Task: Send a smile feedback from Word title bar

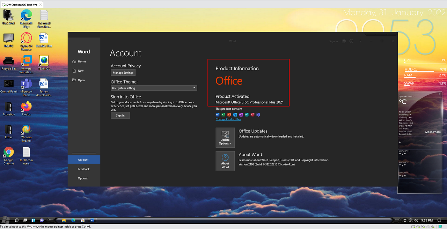Action: click(x=344, y=41)
